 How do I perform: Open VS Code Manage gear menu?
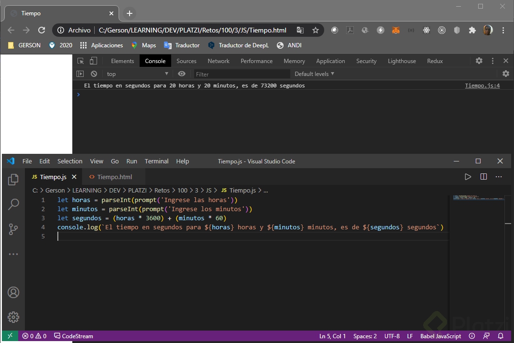click(x=13, y=317)
